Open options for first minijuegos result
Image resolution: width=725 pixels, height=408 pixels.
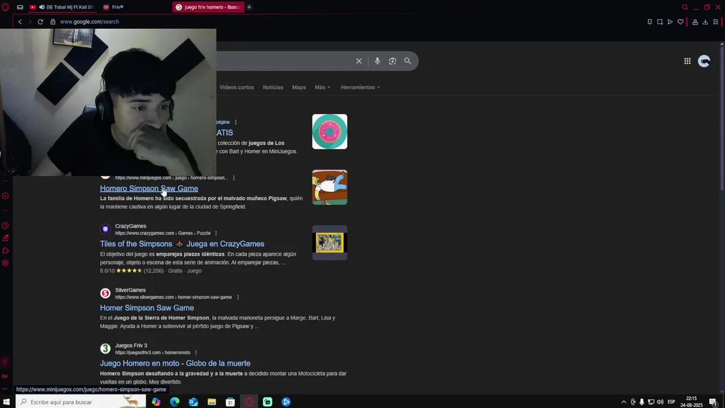(236, 122)
